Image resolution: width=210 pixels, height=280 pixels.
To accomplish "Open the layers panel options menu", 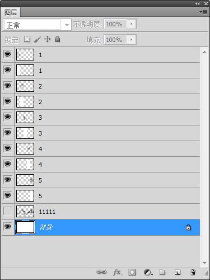I will coord(203,12).
